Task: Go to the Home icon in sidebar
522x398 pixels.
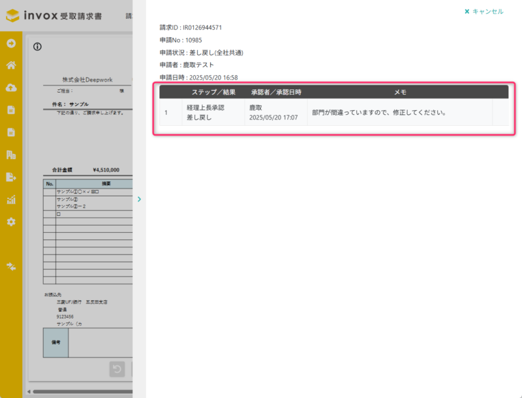Action: pos(11,65)
